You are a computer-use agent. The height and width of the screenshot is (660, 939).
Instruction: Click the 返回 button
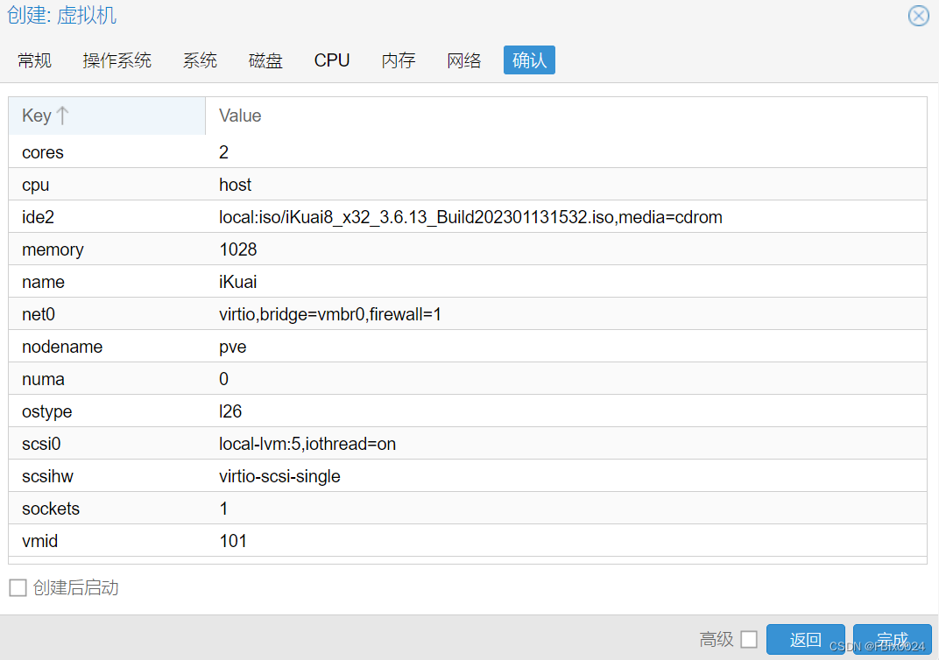click(805, 640)
